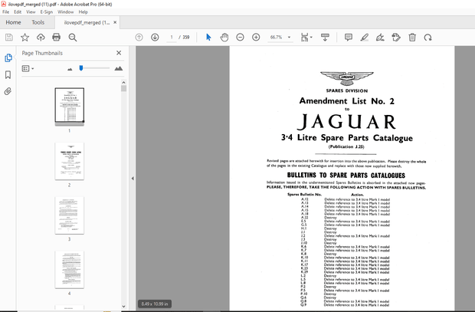Screen dimensions: 475x312
Task: Open the Edit menu
Action: pos(18,11)
